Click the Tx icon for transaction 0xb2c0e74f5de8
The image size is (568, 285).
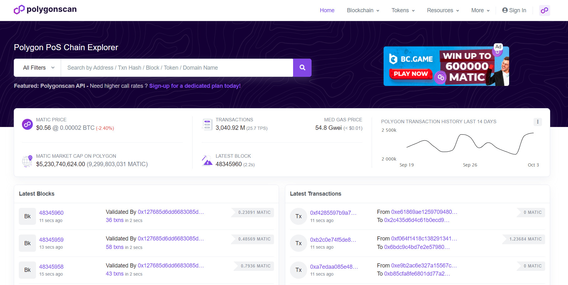[x=298, y=243]
